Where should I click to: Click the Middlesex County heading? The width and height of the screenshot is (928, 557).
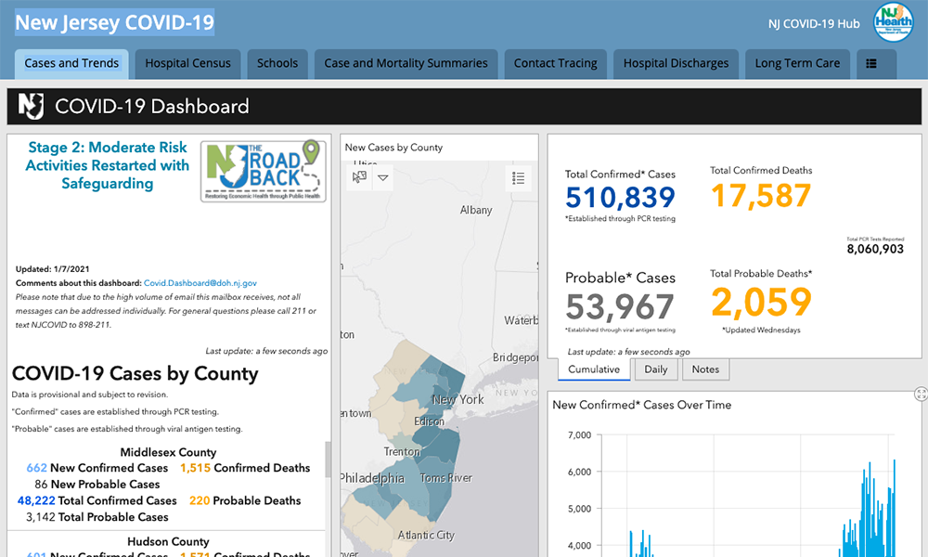pyautogui.click(x=168, y=452)
